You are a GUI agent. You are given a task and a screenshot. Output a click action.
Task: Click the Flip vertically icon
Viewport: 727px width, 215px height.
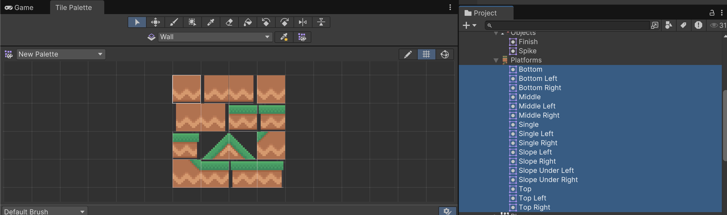tap(321, 22)
